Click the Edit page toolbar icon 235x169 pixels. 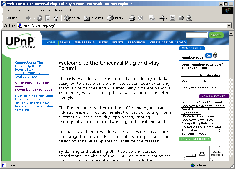(x=172, y=18)
